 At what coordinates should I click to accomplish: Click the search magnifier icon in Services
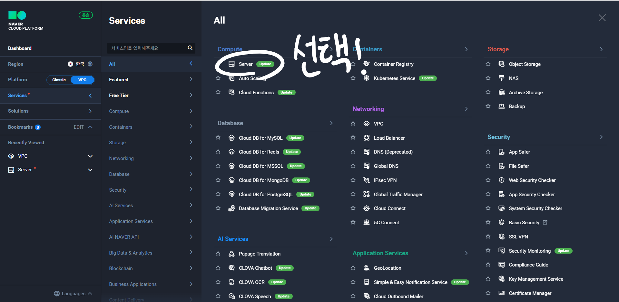[190, 48]
